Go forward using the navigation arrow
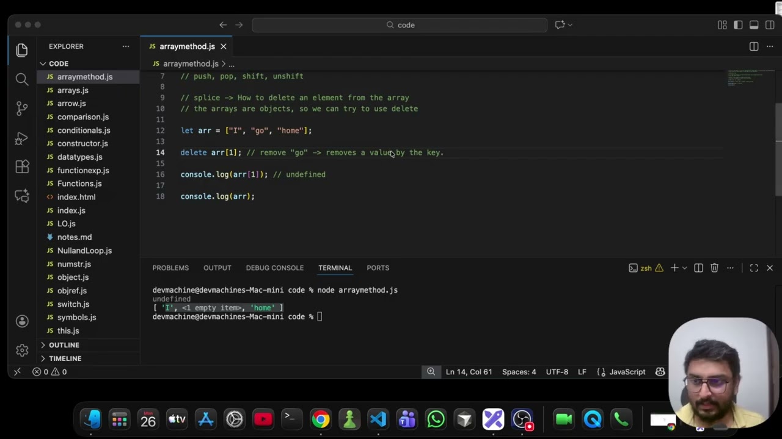This screenshot has width=782, height=439. click(239, 25)
